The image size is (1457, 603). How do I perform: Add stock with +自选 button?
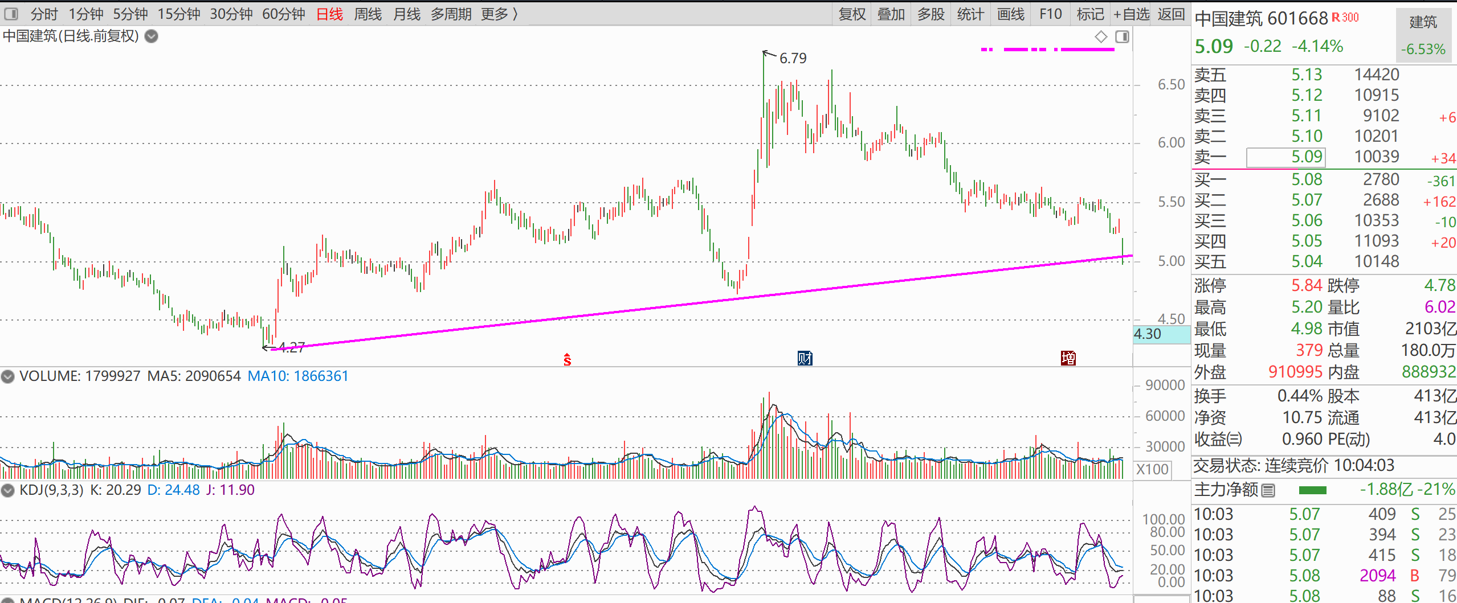point(1132,14)
